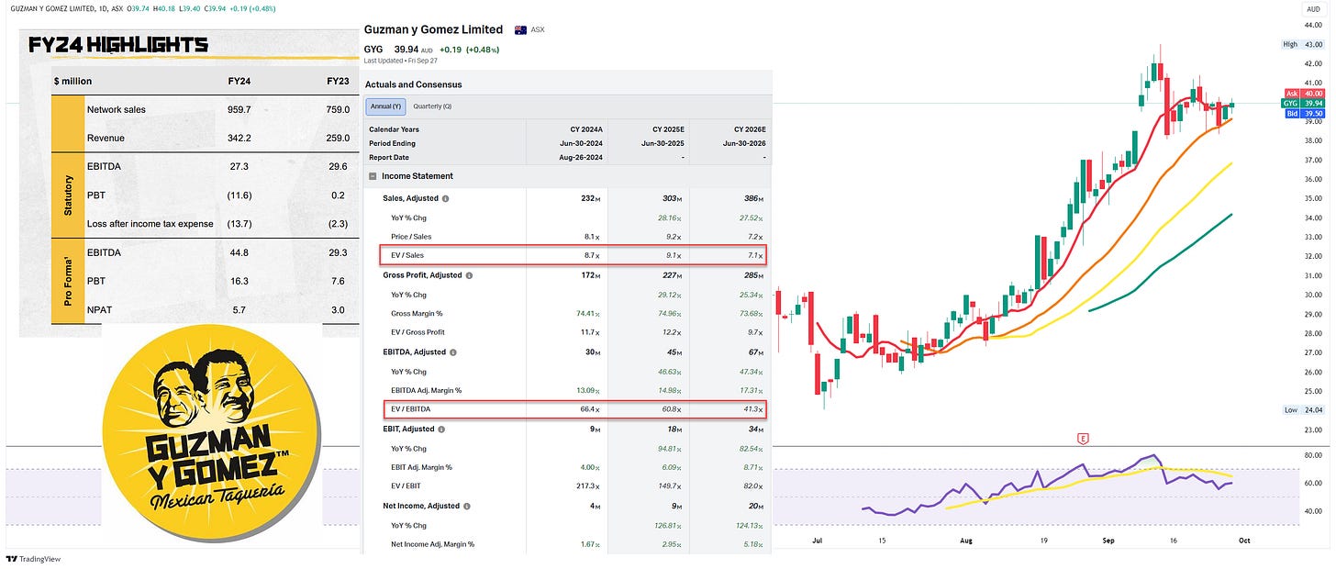Click the Network sales 959.7 FY24 cell
This screenshot has height=569, width=1336.
(x=239, y=109)
